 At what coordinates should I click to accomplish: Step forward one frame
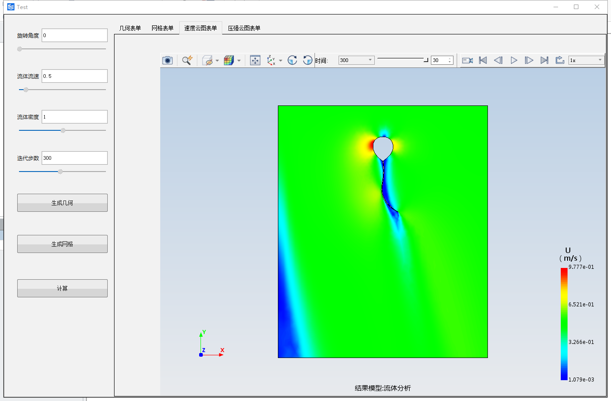coord(529,60)
